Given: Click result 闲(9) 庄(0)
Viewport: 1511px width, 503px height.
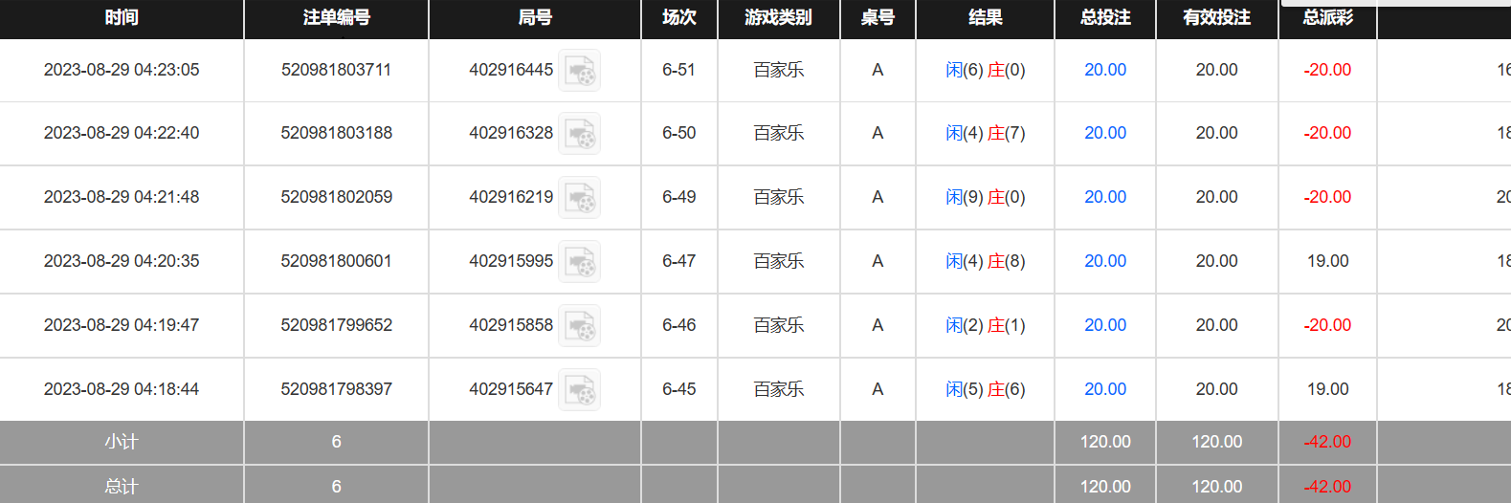Looking at the screenshot, I should tap(985, 197).
